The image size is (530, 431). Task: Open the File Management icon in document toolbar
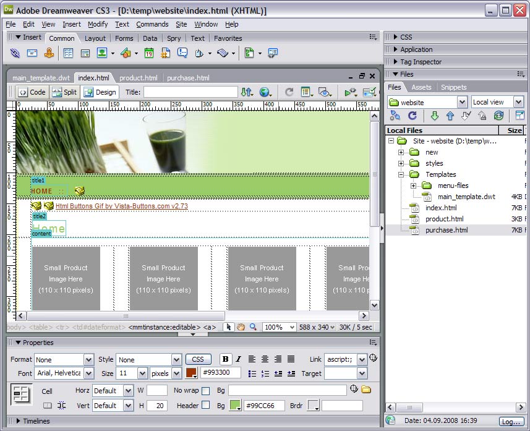pos(247,92)
